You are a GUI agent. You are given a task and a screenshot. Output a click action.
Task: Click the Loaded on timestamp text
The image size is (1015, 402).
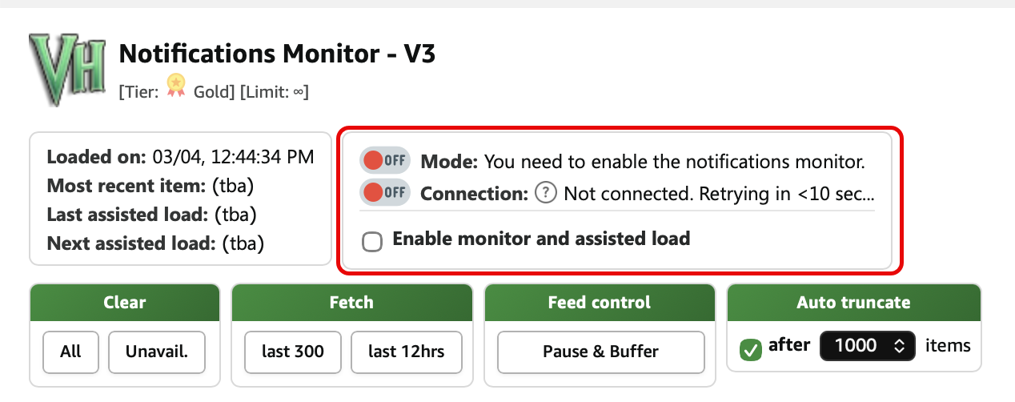[180, 157]
